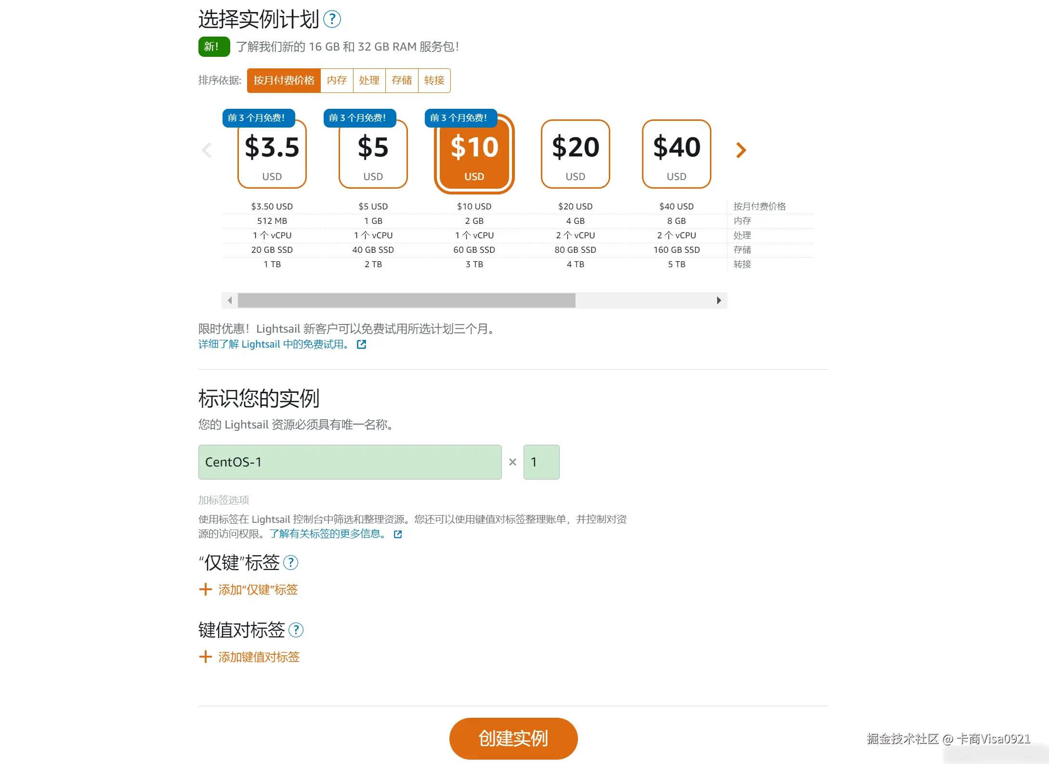This screenshot has height=764, width=1049.
Task: Sort plans by 内存 tab
Action: 337,80
